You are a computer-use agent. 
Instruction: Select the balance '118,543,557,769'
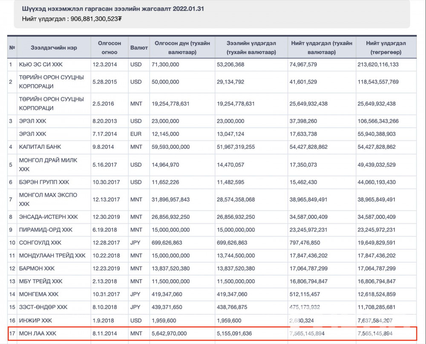pyautogui.click(x=378, y=82)
